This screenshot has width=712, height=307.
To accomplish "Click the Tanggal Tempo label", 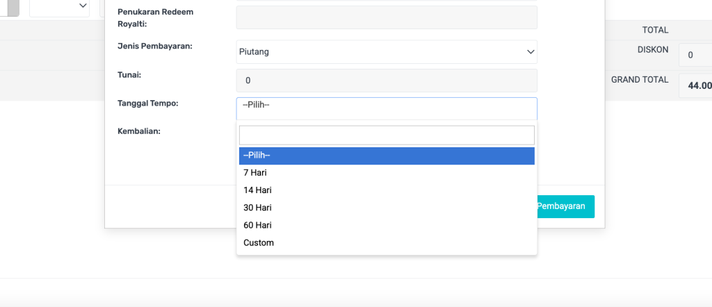I will pos(148,103).
